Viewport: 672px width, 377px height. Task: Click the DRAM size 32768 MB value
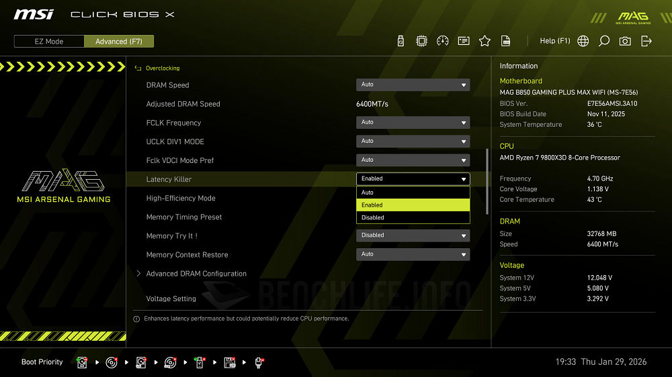click(601, 233)
